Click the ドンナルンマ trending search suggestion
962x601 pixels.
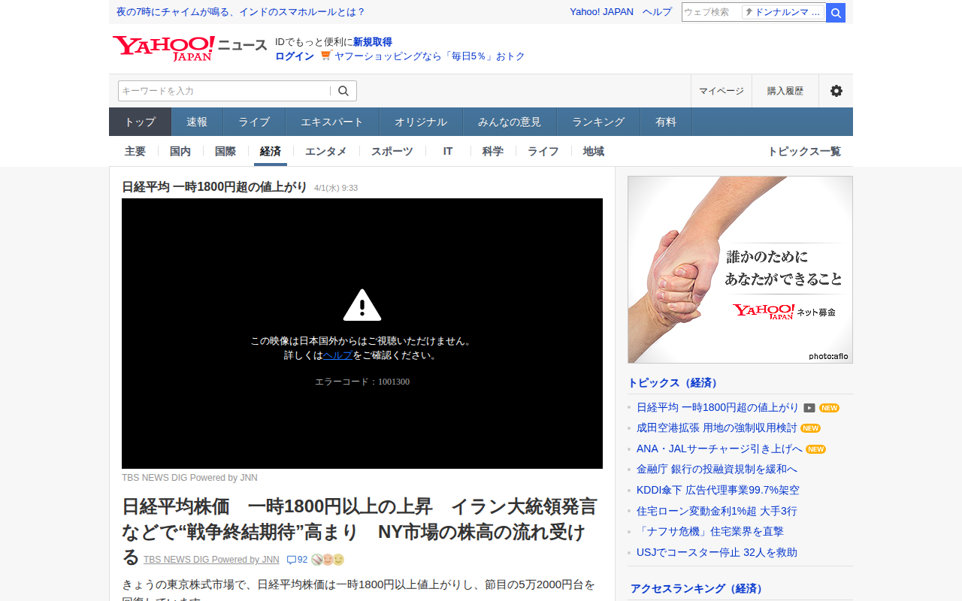pyautogui.click(x=783, y=12)
